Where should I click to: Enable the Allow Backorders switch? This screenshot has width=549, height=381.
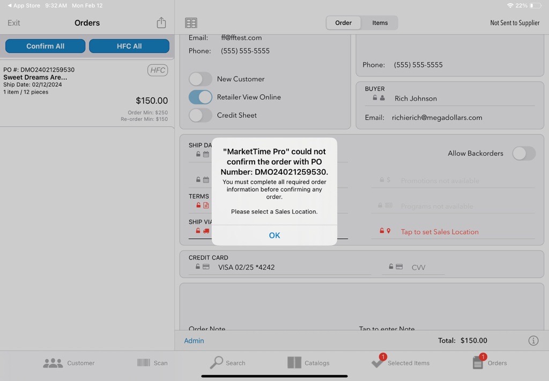pos(524,153)
